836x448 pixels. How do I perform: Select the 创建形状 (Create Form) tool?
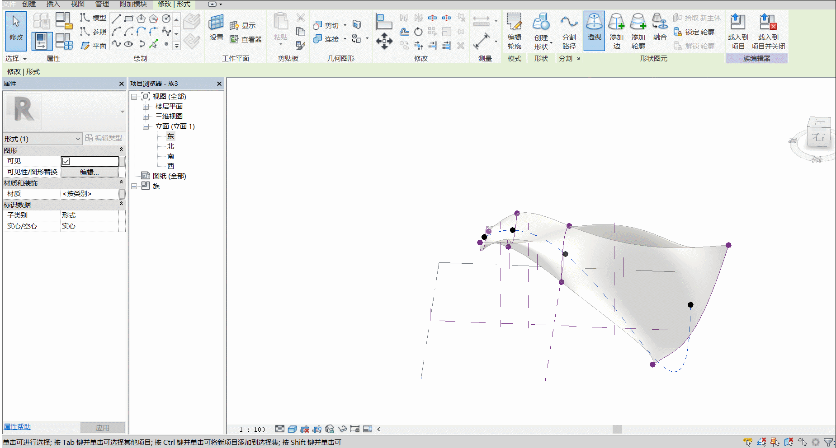click(x=541, y=31)
